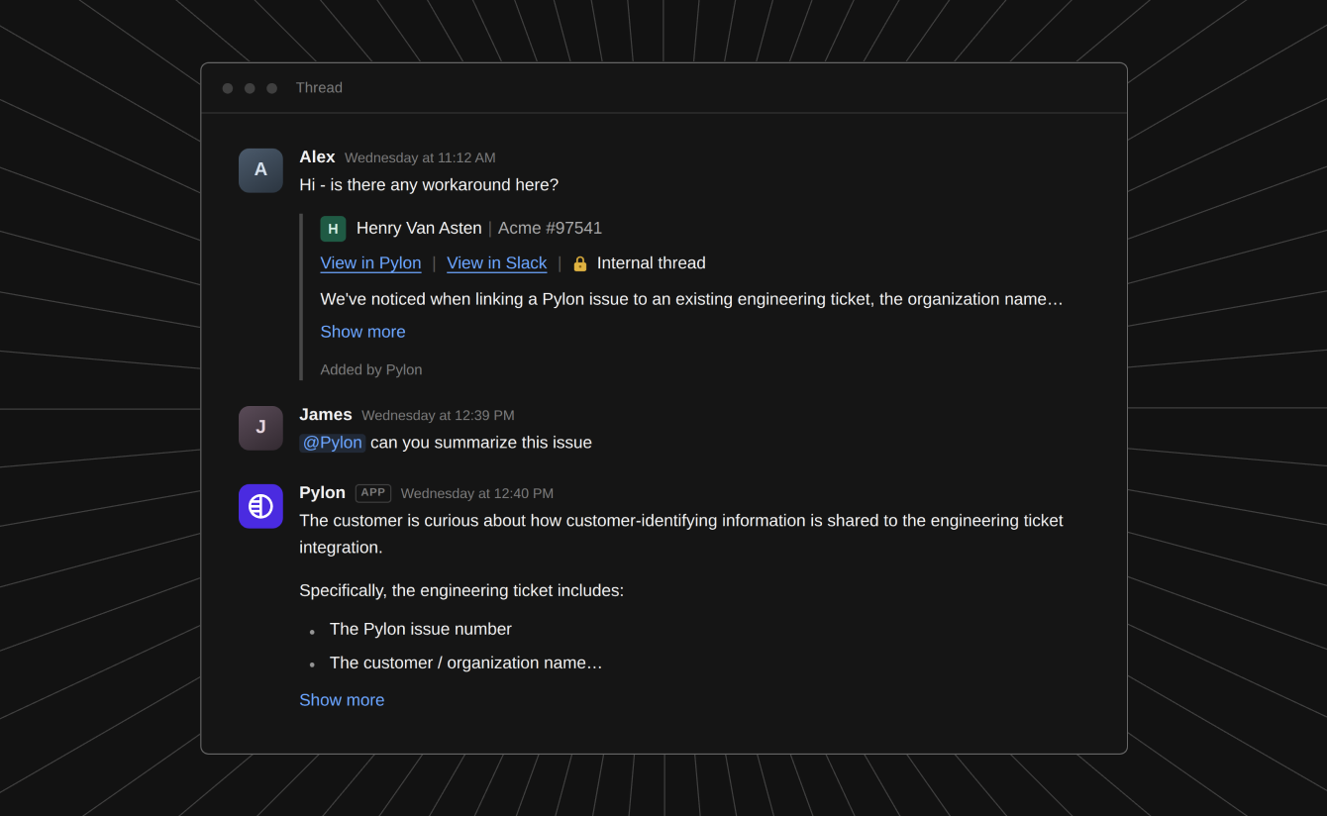Image resolution: width=1327 pixels, height=816 pixels.
Task: Expand issue preview with Show more
Action: click(362, 332)
